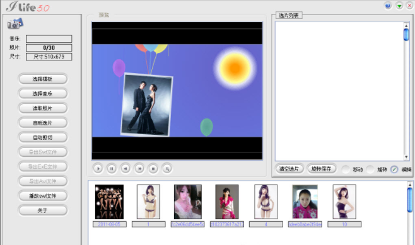
Task: Select the thumbnail labeled fc2e06dd54ee5d
Action: [188, 202]
